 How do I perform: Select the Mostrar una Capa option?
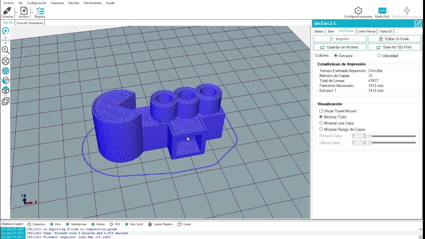[321, 123]
